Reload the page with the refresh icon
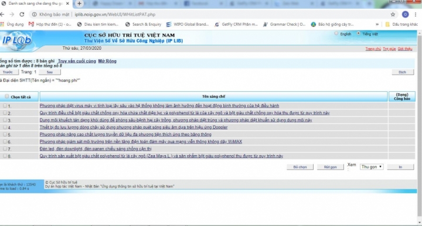The height and width of the screenshot is (226, 422). point(22,15)
